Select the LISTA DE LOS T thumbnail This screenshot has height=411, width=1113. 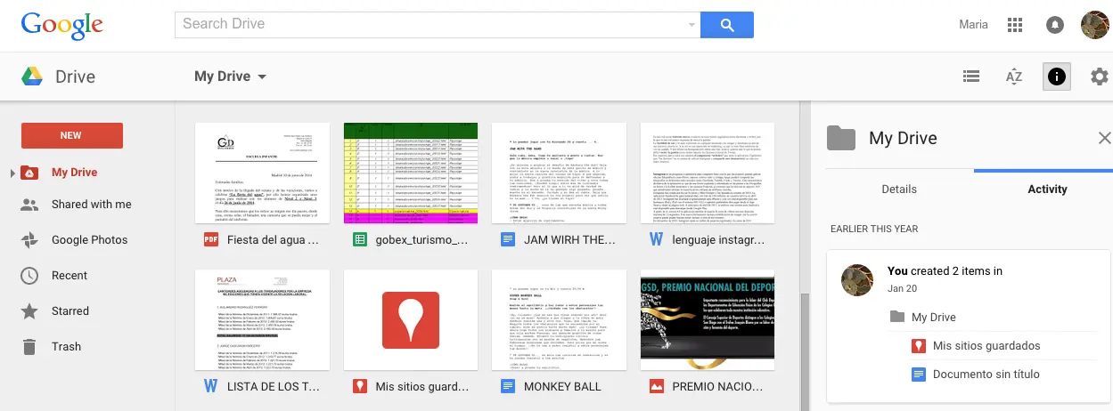(261, 321)
